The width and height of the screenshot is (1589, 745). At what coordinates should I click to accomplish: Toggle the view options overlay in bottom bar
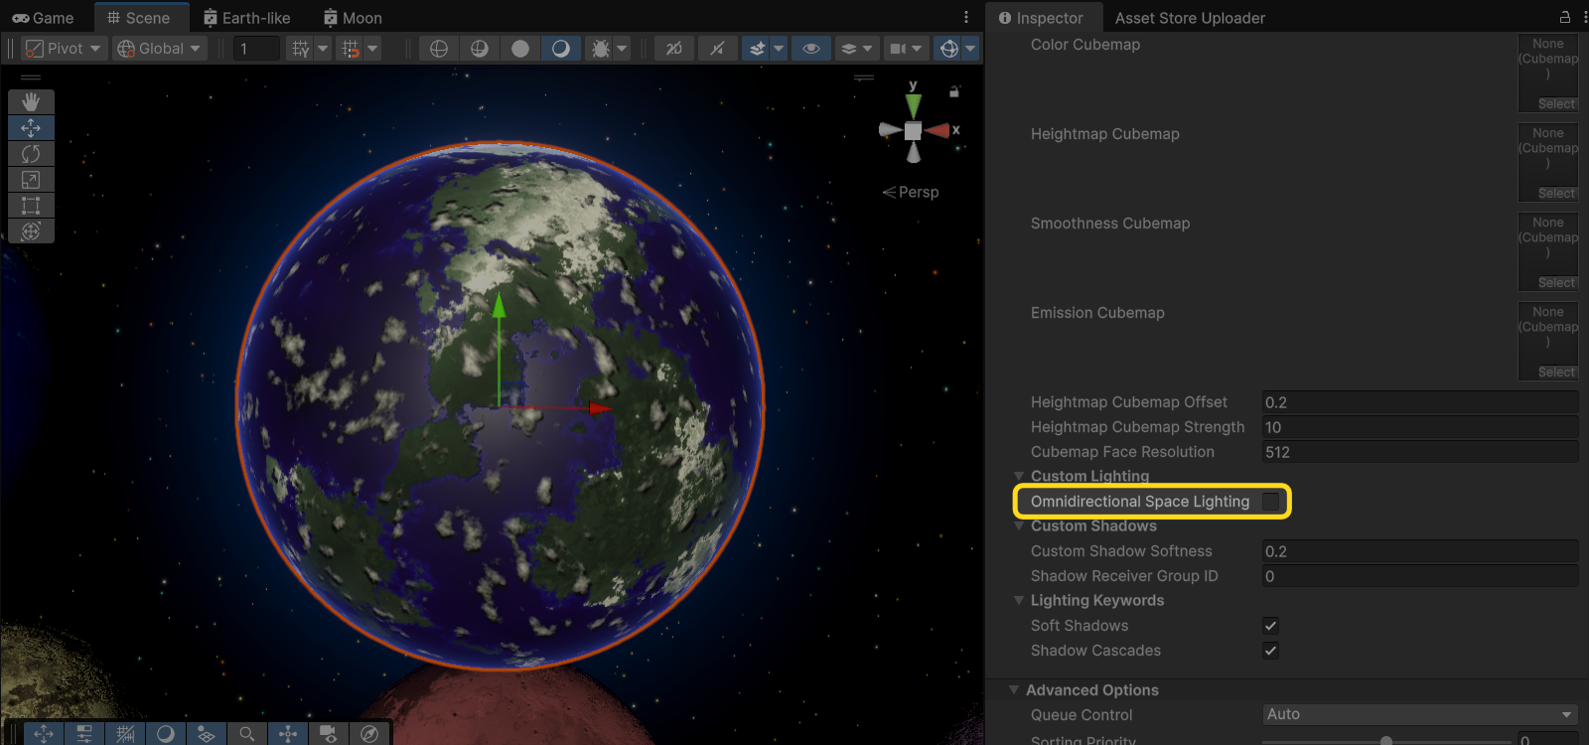pyautogui.click(x=207, y=733)
